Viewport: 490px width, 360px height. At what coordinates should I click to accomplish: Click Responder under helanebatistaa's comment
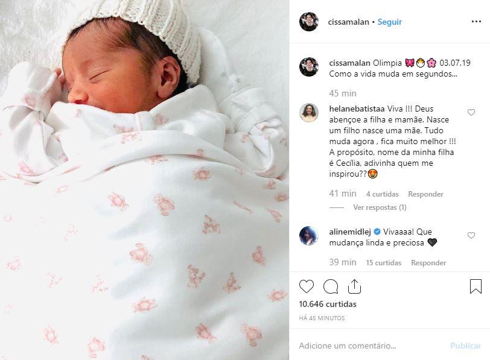point(425,194)
